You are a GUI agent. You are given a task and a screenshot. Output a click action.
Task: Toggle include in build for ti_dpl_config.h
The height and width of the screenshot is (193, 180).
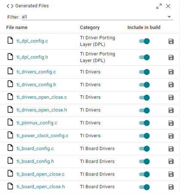144,57
